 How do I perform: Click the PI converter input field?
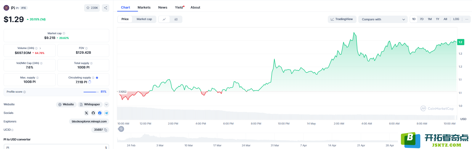[56, 147]
